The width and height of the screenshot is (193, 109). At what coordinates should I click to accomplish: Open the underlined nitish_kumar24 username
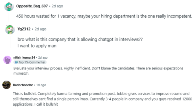(24, 57)
